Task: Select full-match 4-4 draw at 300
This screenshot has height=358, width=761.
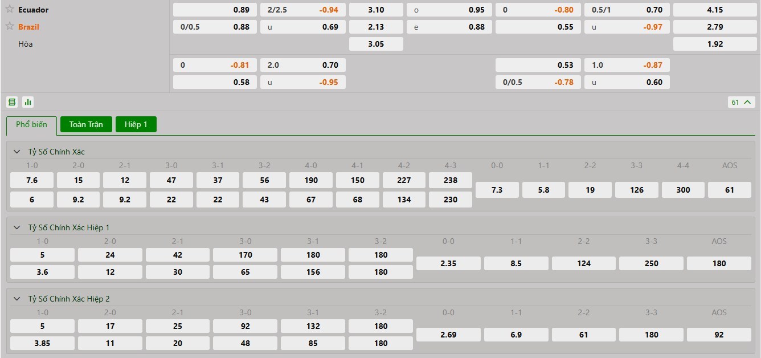Action: click(x=683, y=190)
